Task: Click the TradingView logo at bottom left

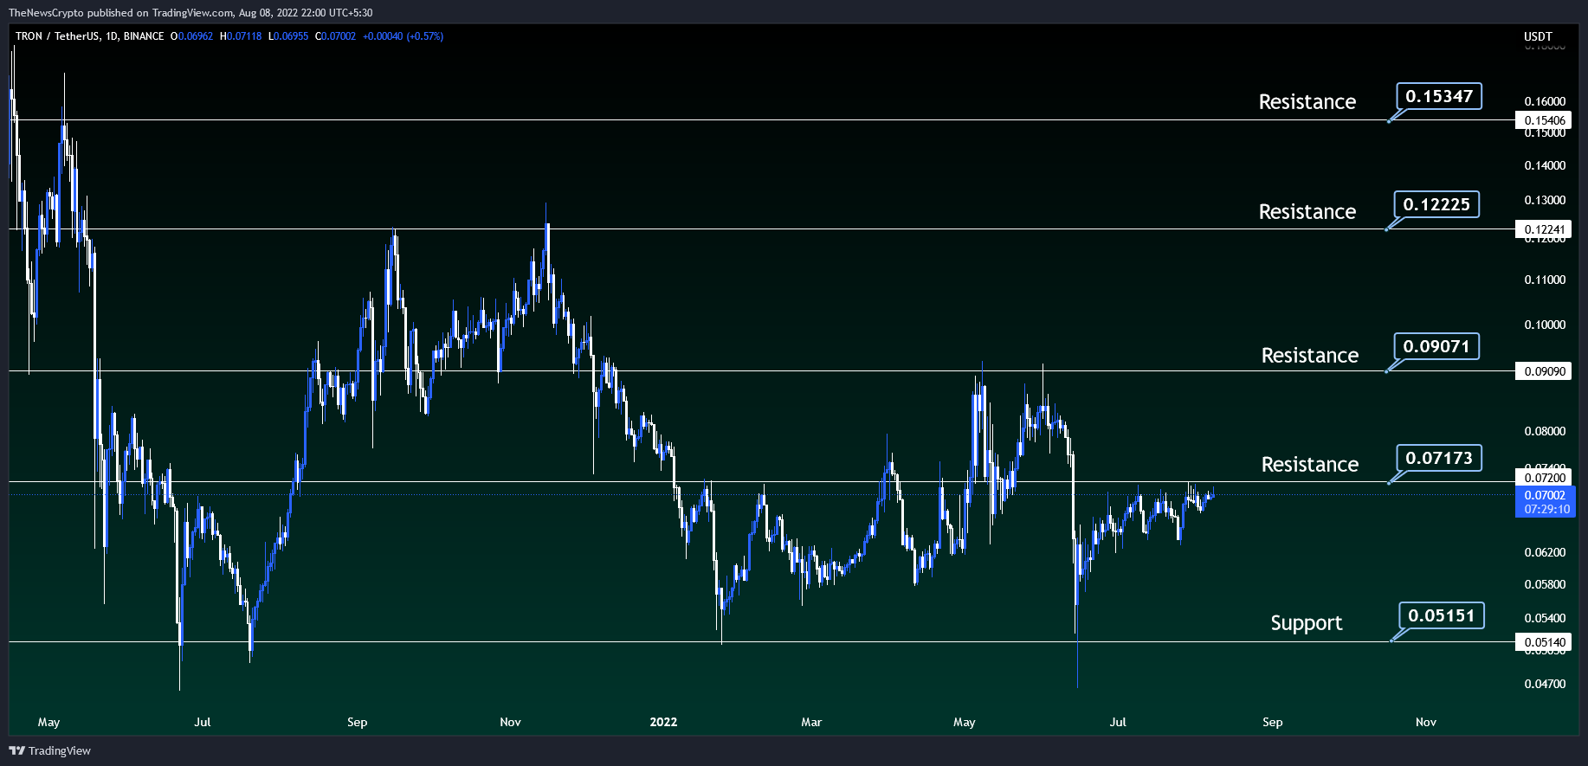Action: coord(49,750)
